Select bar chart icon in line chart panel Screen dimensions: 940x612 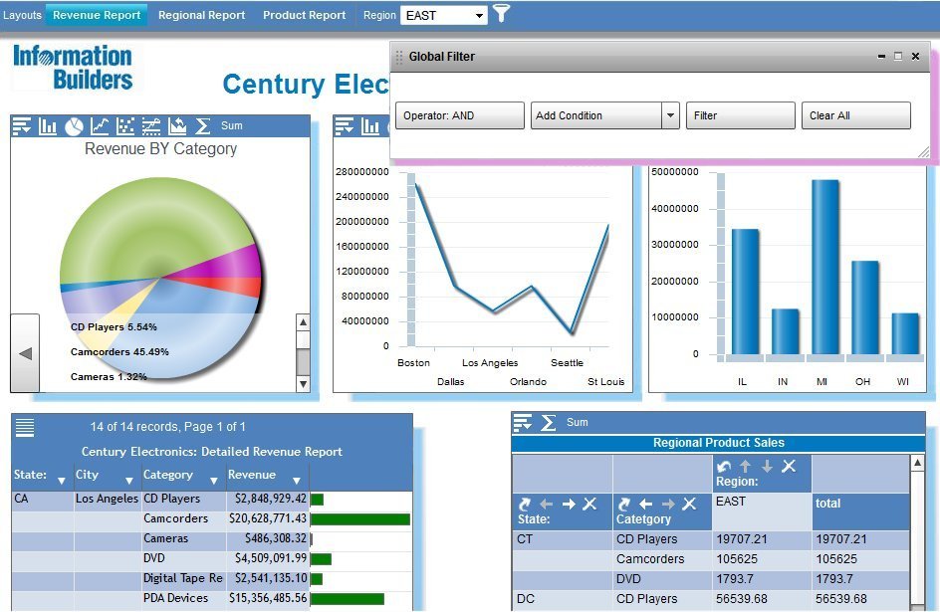click(x=370, y=125)
